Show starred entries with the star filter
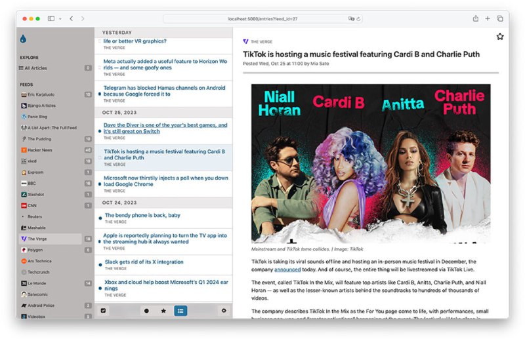This screenshot has width=525, height=339. coord(163,310)
